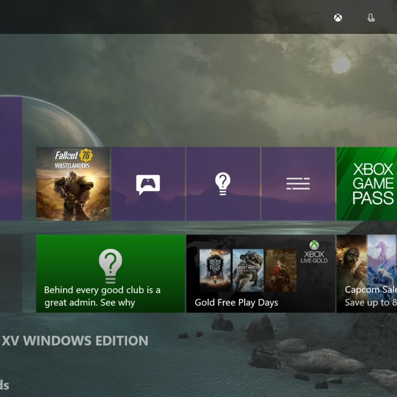Click the large lightbulb icon on green tile
Image resolution: width=397 pixels, height=397 pixels.
pos(110,266)
